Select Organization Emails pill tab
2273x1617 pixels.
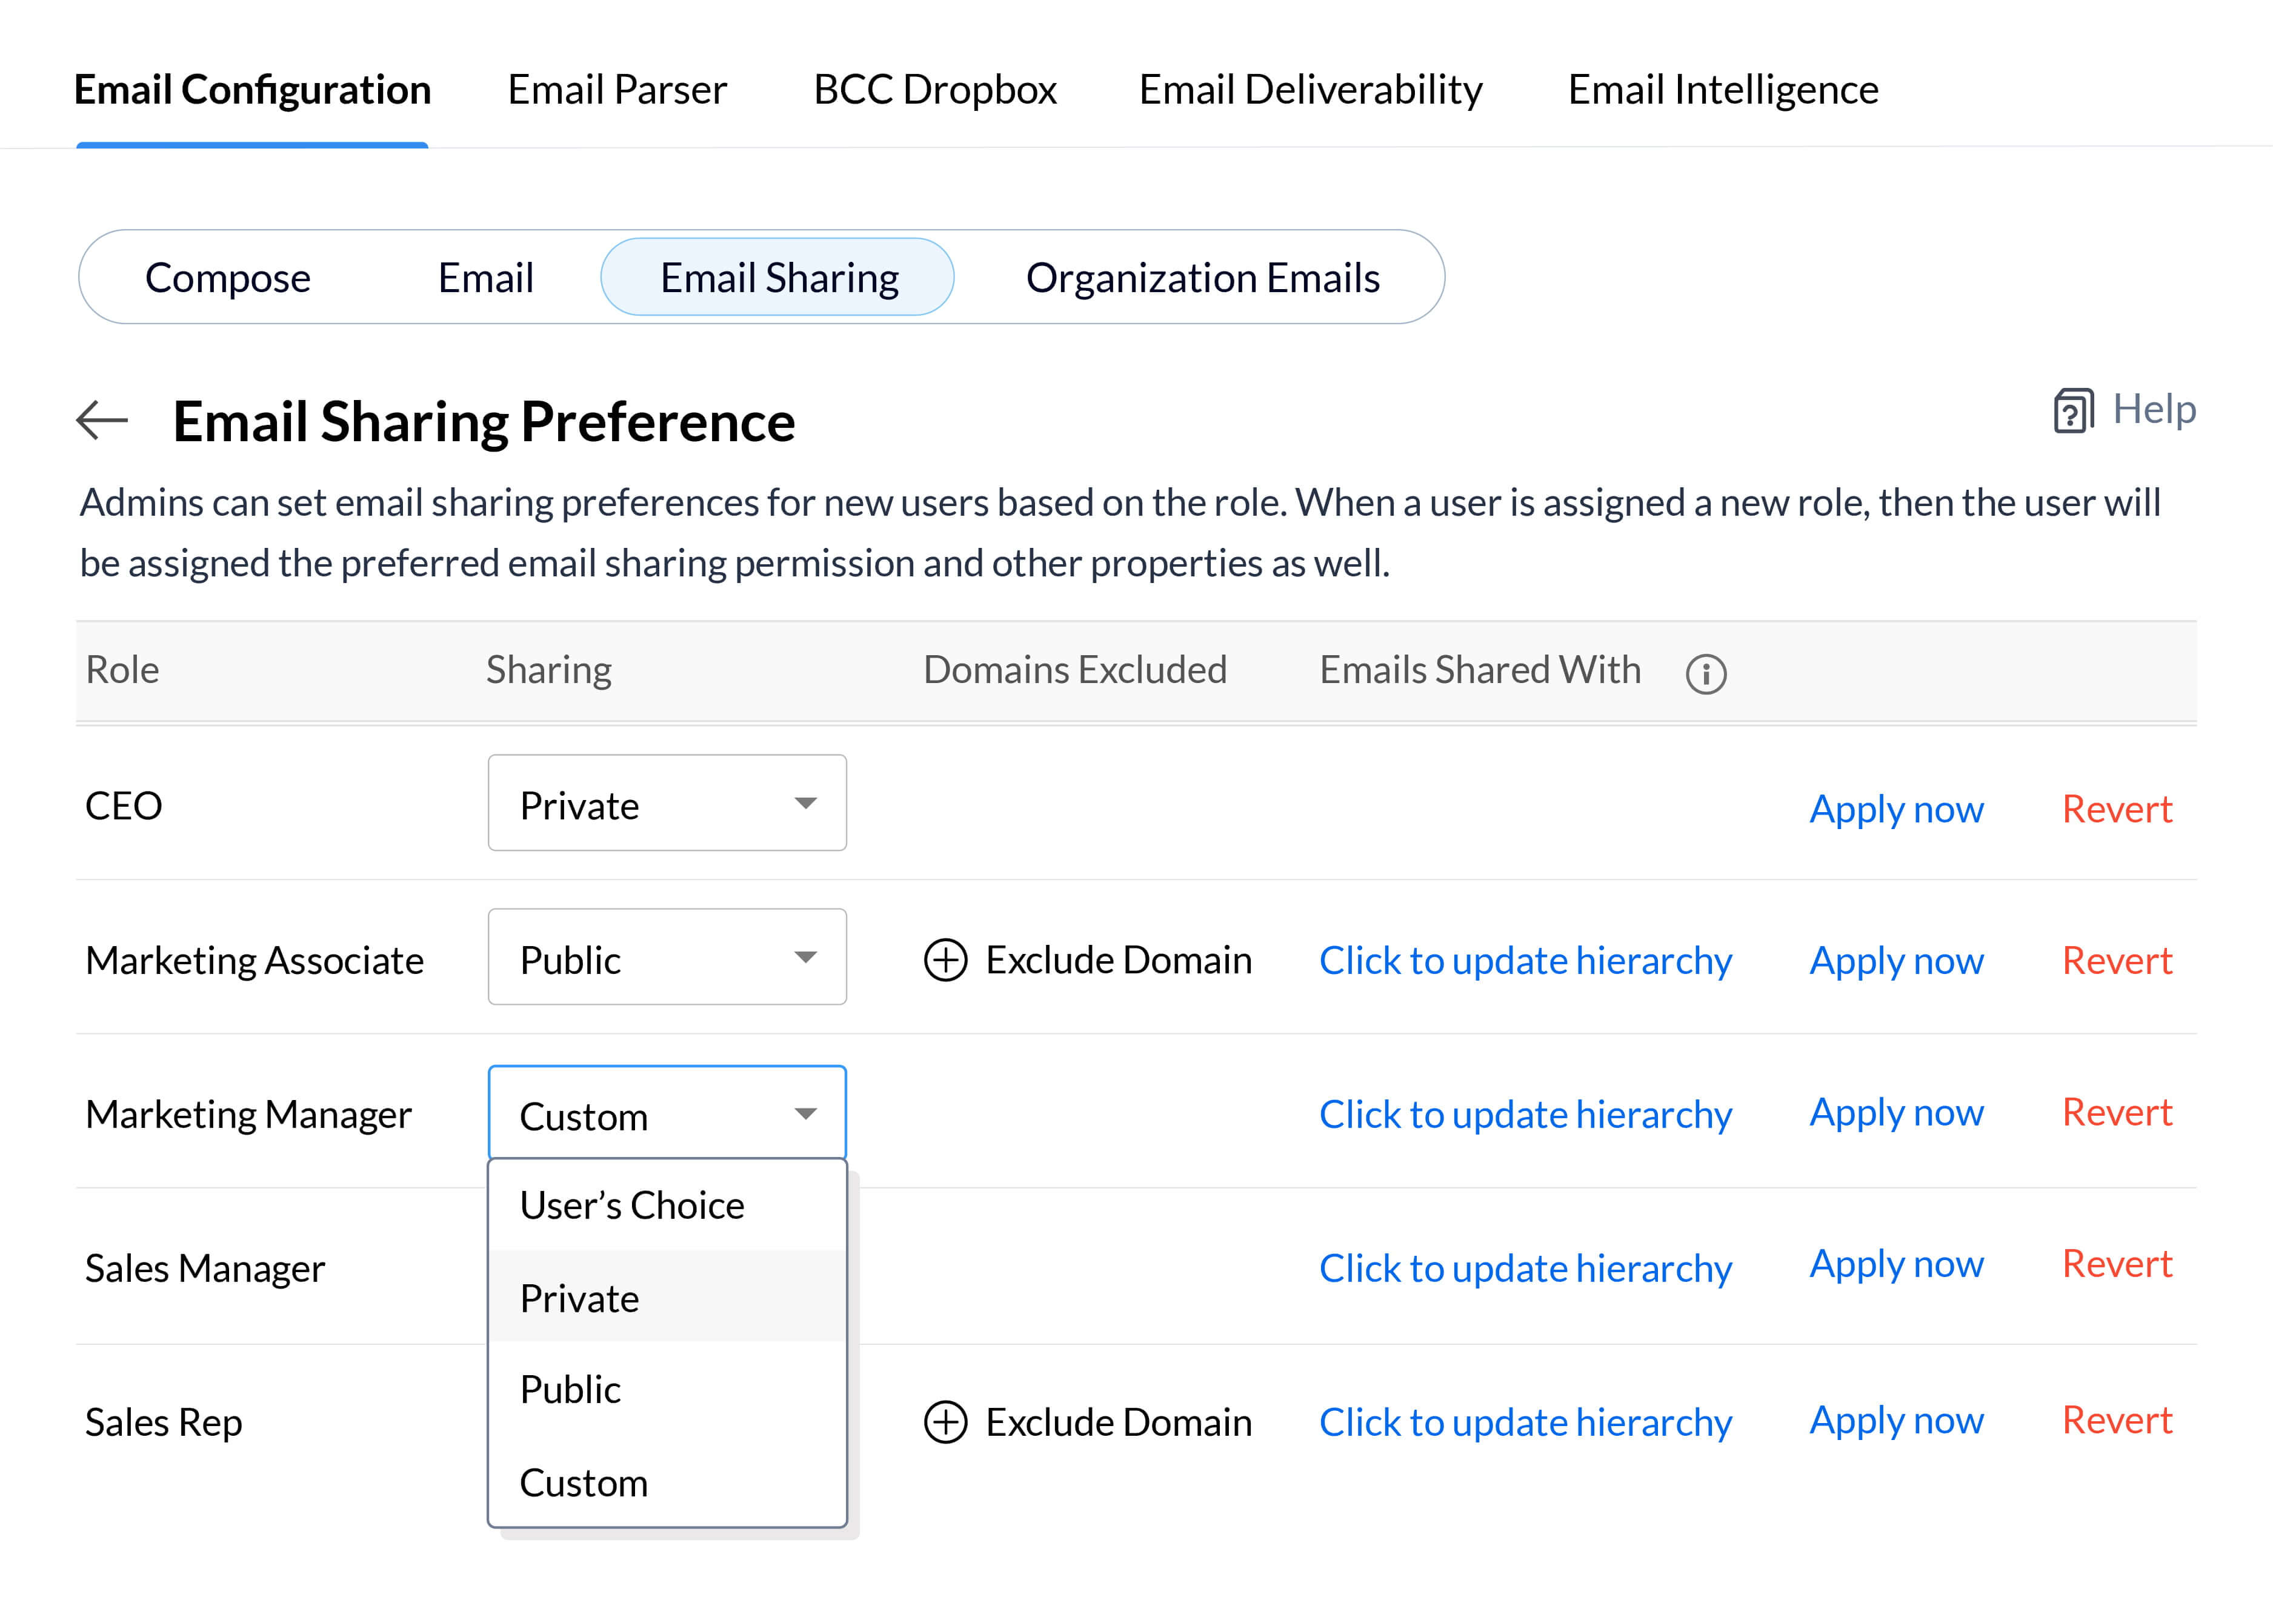1202,278
